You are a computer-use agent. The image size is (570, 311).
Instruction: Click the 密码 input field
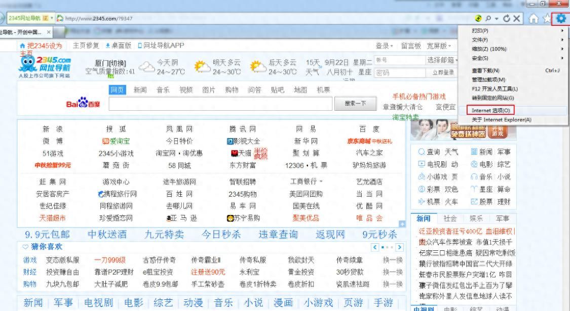[400, 73]
